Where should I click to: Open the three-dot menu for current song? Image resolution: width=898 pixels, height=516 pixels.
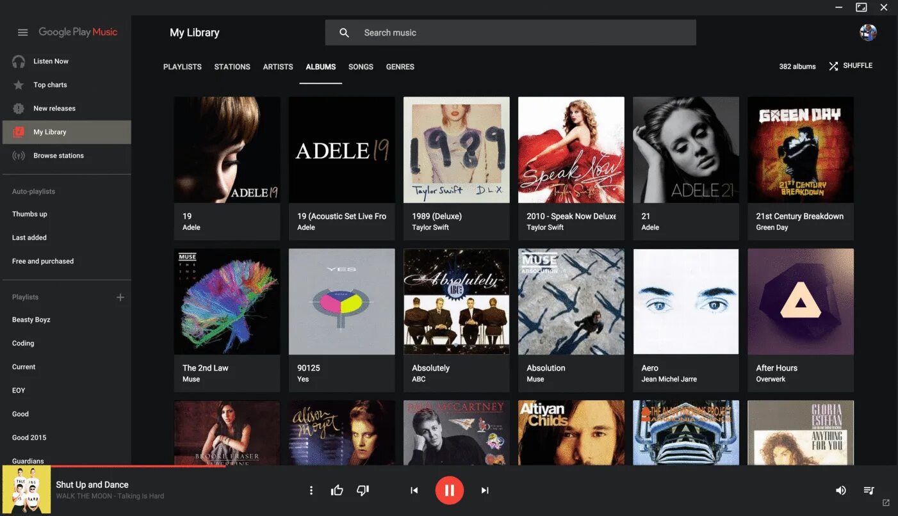tap(311, 490)
